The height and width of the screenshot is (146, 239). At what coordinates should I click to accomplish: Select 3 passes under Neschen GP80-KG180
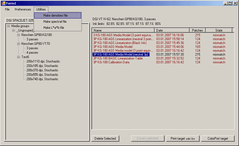tap(32, 39)
